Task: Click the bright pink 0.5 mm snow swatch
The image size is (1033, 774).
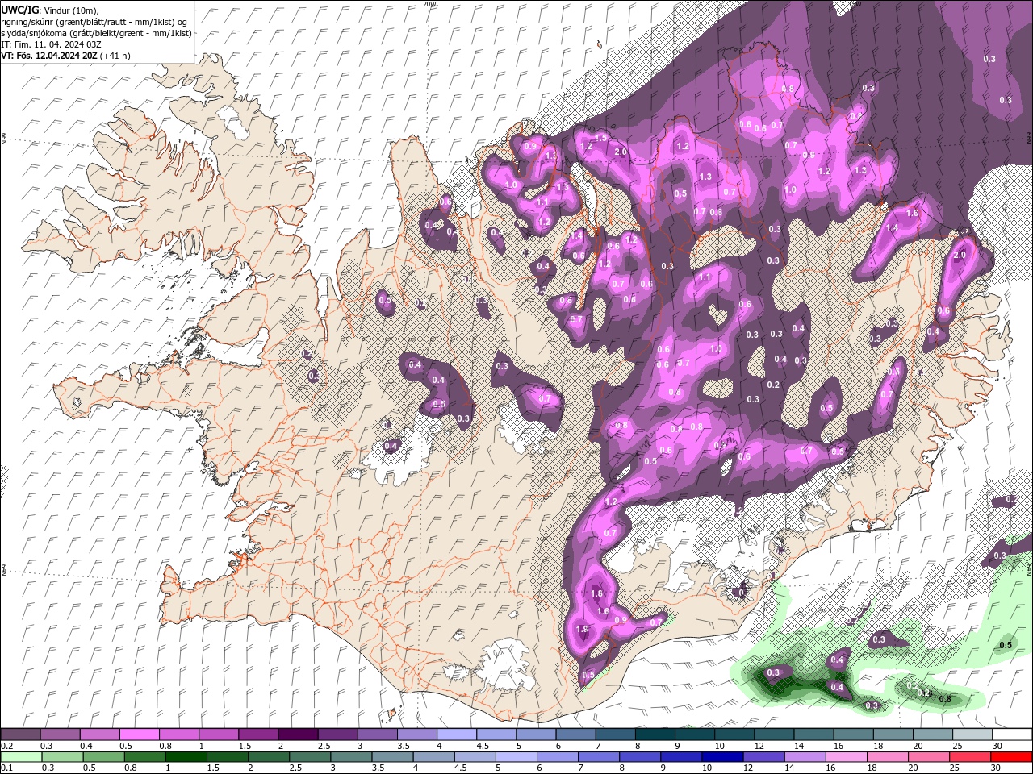Action: 140,734
